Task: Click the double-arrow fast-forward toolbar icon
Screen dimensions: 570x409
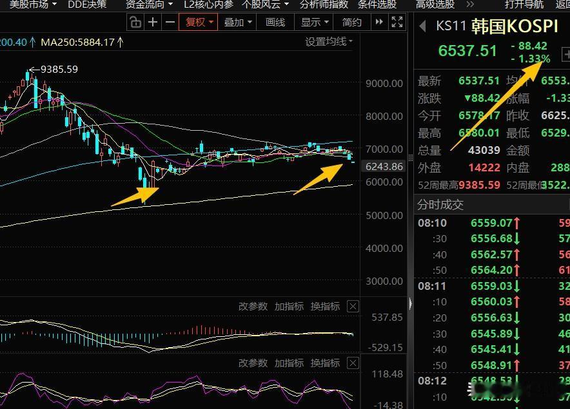Action: tap(378, 22)
